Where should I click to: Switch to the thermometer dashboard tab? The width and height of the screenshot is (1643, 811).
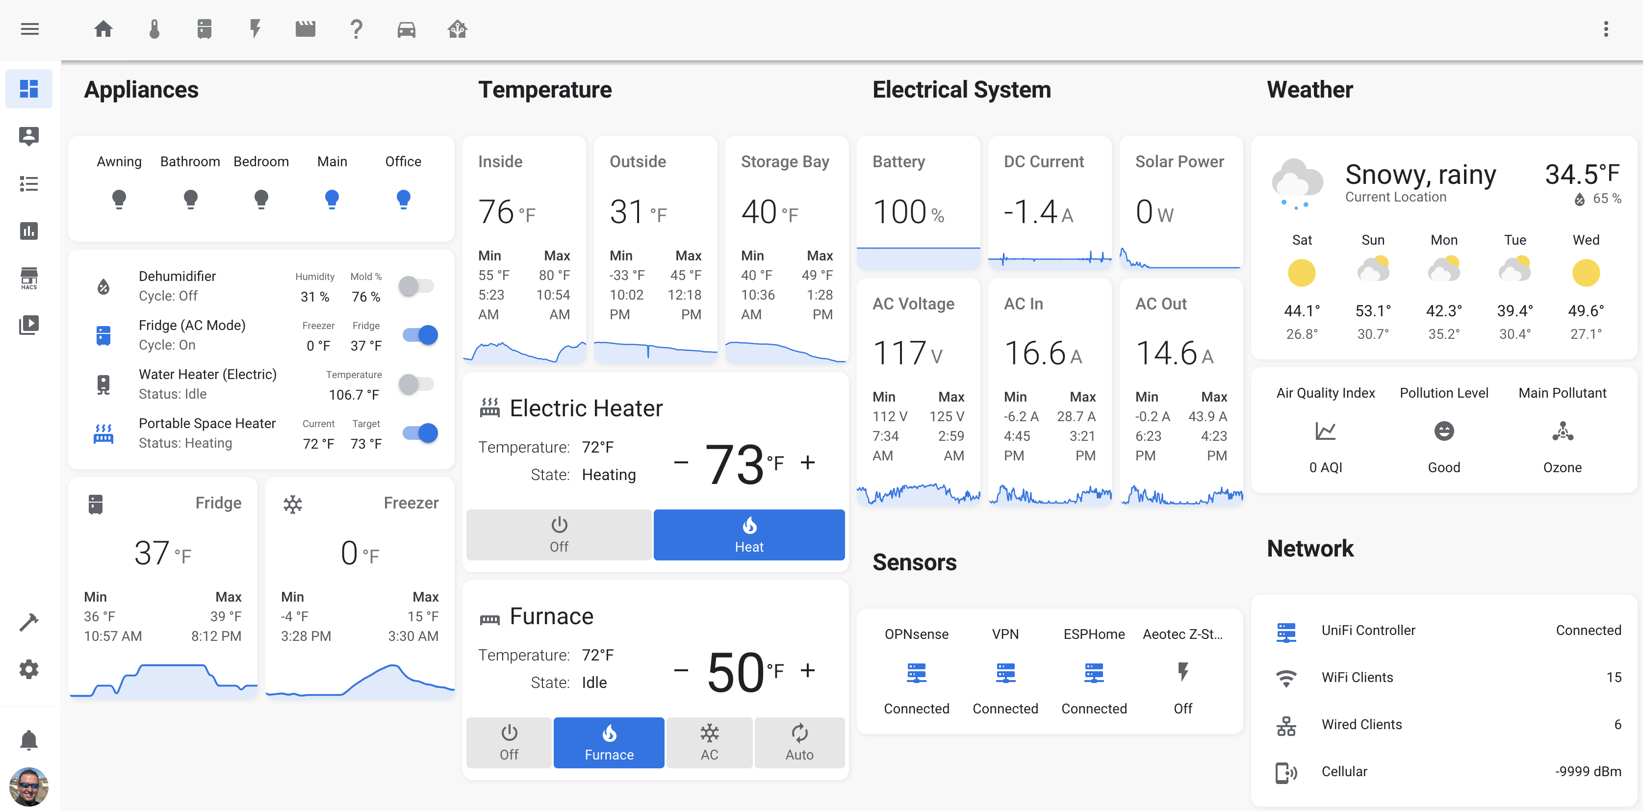click(154, 29)
